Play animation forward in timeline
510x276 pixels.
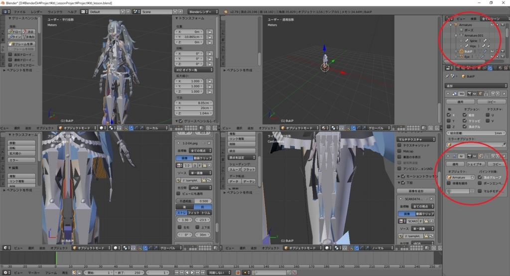192,273
